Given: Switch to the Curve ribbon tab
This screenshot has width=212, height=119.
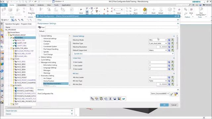Looking at the screenshot, I should coord(32,5).
